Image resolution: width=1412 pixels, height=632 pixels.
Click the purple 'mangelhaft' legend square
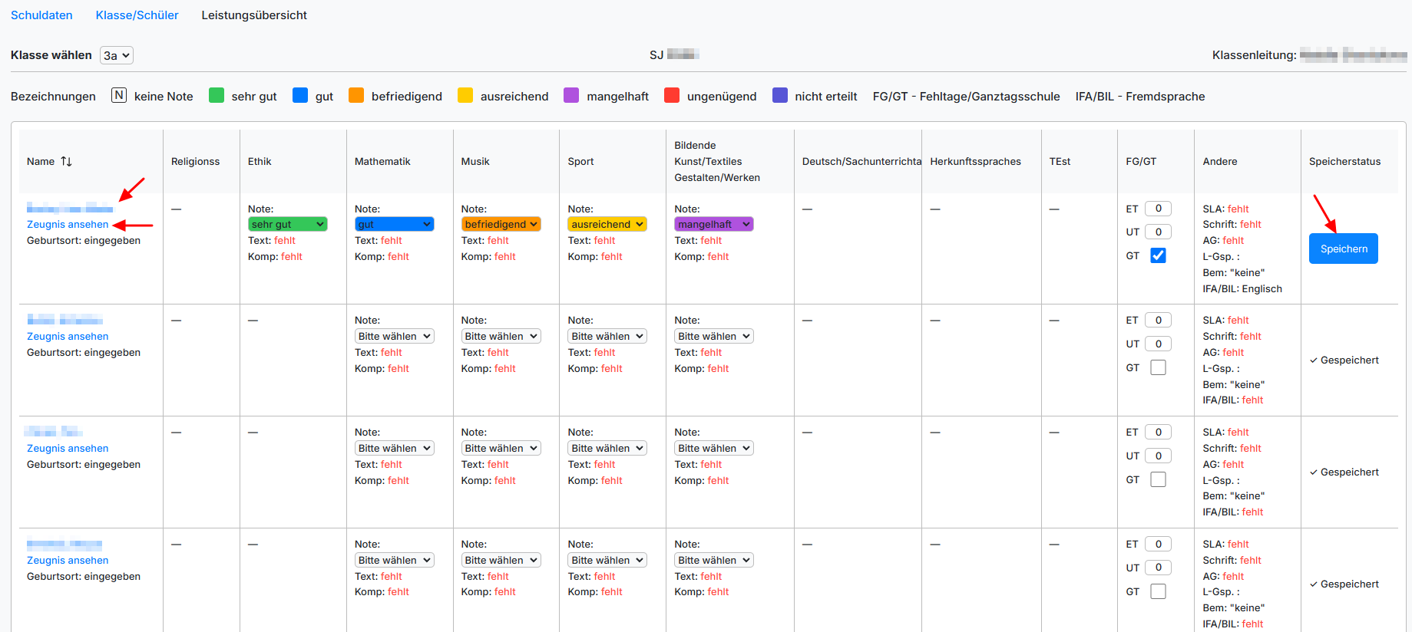[571, 96]
